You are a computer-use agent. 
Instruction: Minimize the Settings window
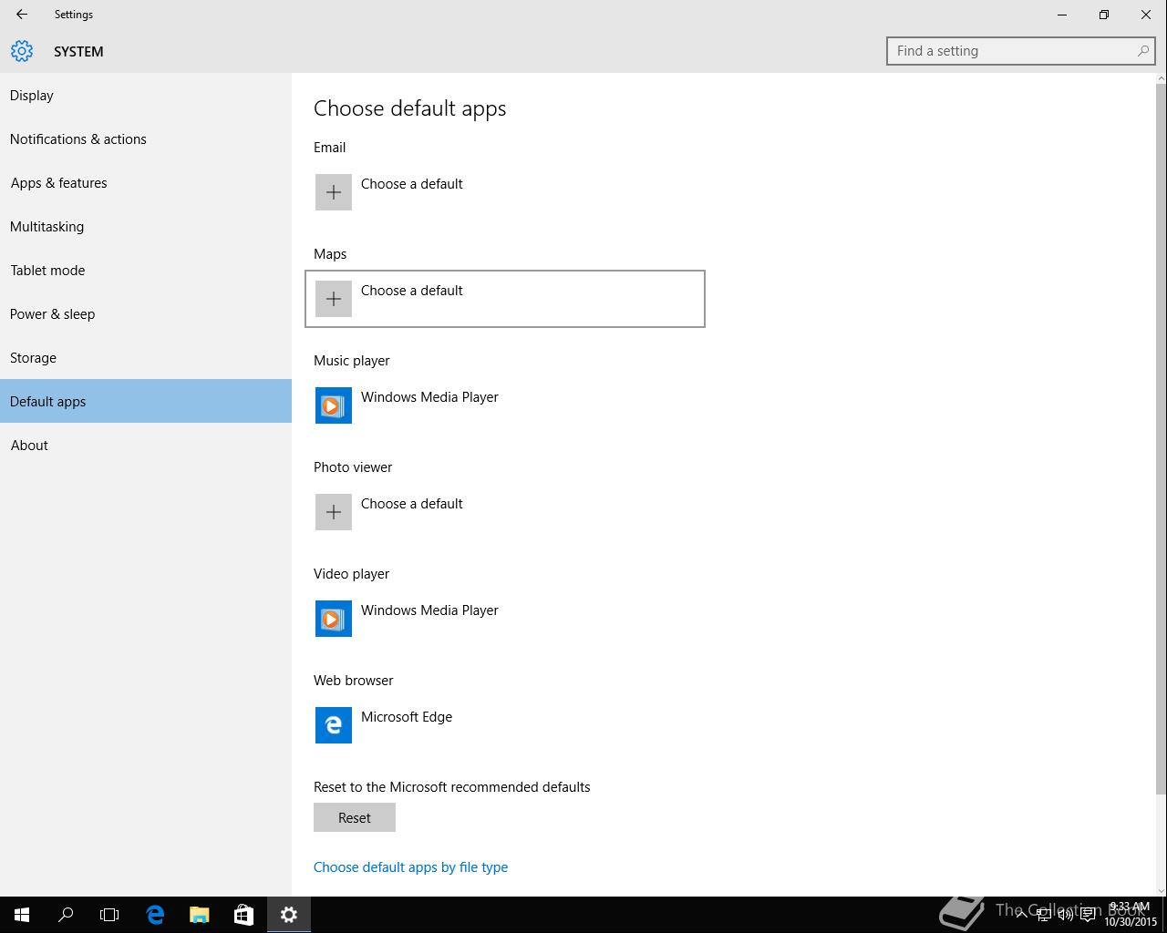point(1062,15)
